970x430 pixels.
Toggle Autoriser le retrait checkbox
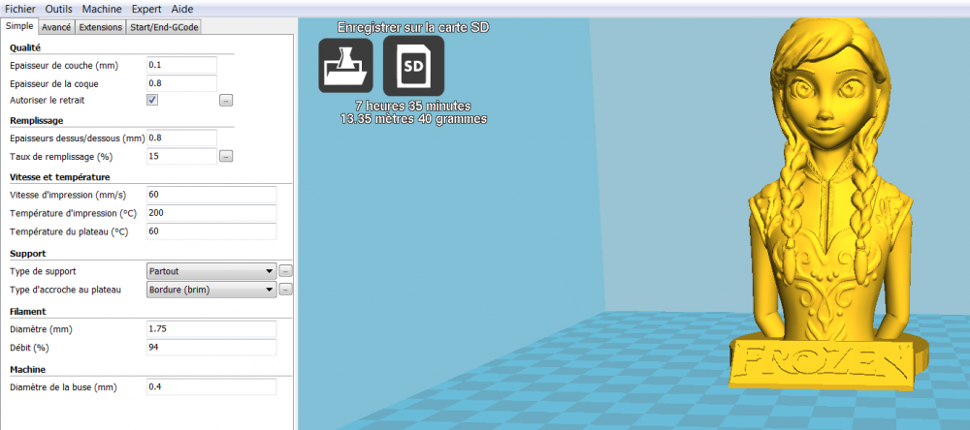[152, 100]
